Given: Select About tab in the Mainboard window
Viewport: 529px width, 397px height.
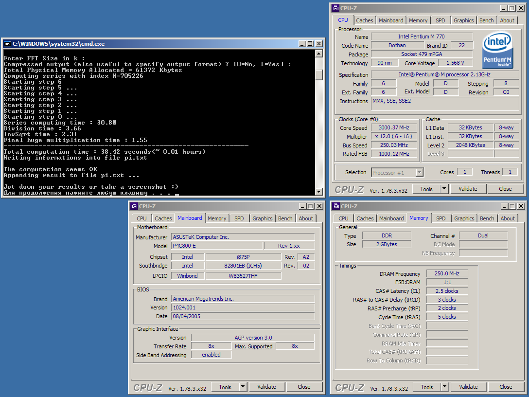Looking at the screenshot, I should point(306,218).
